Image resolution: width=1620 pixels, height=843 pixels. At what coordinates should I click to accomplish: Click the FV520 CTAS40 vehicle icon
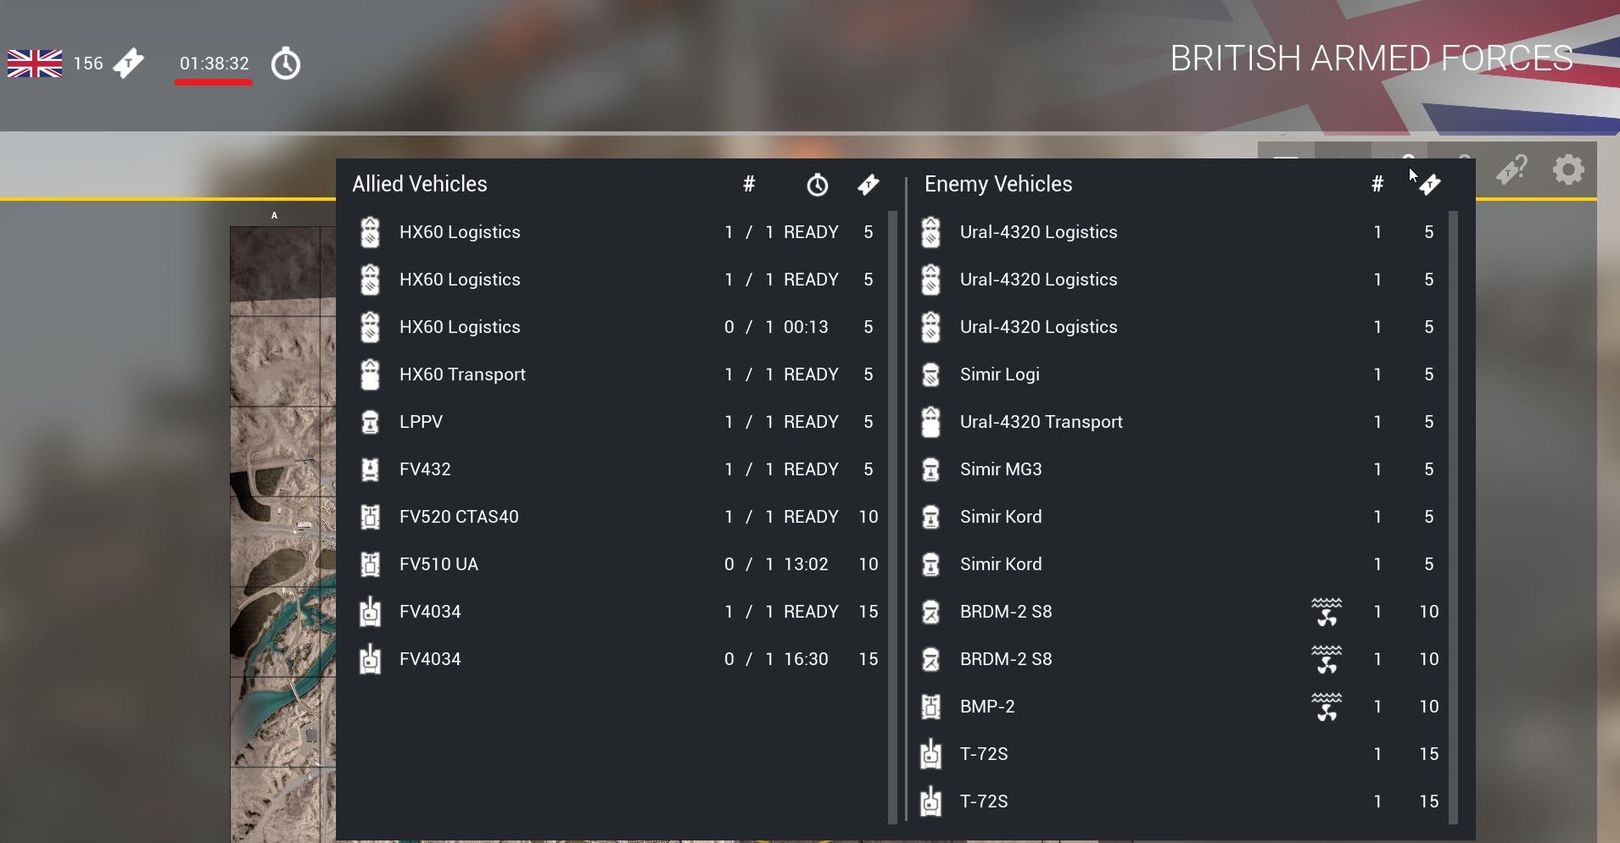tap(370, 517)
